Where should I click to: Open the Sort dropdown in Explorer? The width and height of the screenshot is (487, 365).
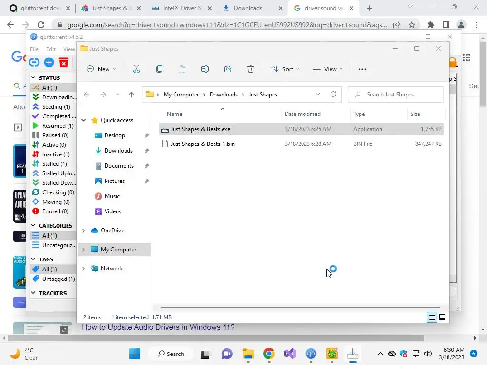click(285, 69)
